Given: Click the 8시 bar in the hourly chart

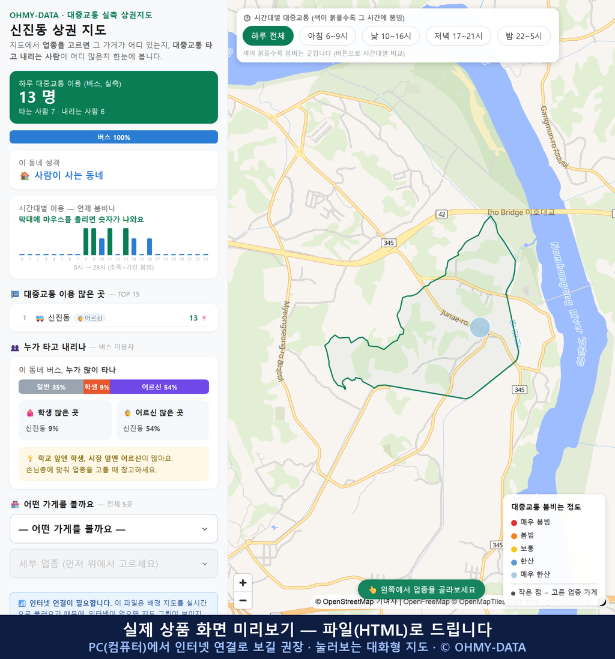Looking at the screenshot, I should [x=86, y=241].
